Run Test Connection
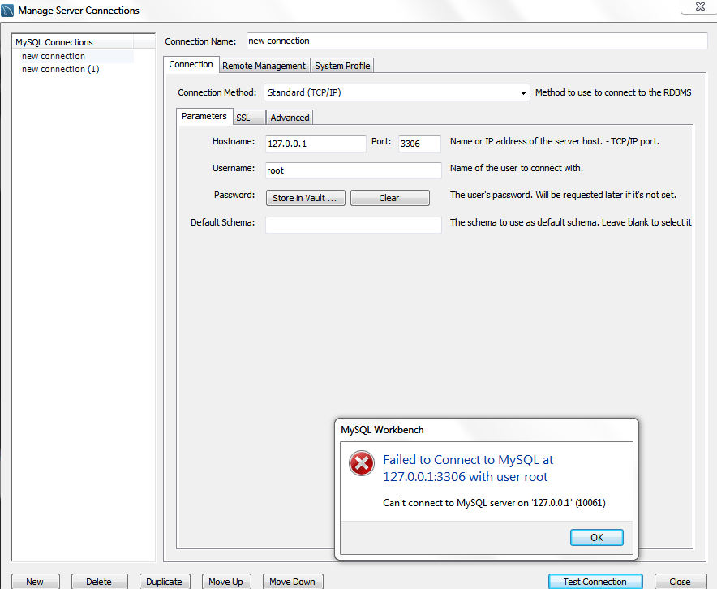This screenshot has height=589, width=717. pos(595,581)
